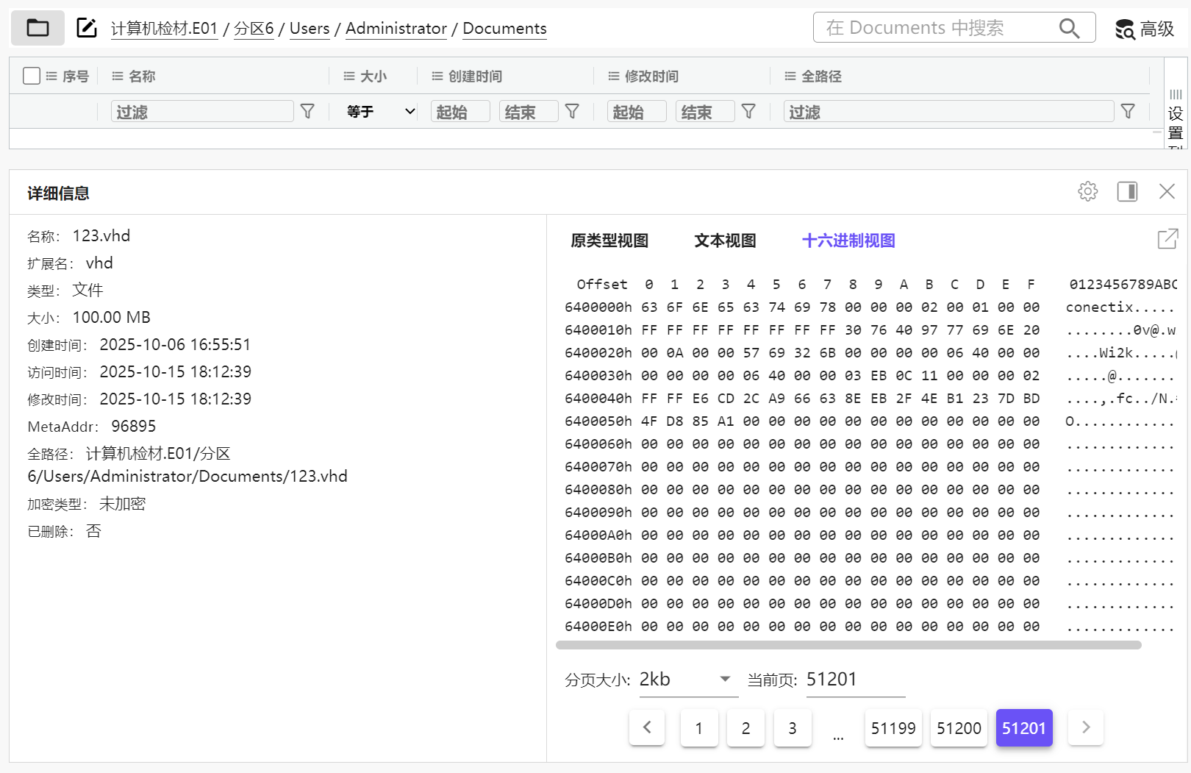Apply the full path filter funnel
The image size is (1191, 773).
pos(1128,111)
